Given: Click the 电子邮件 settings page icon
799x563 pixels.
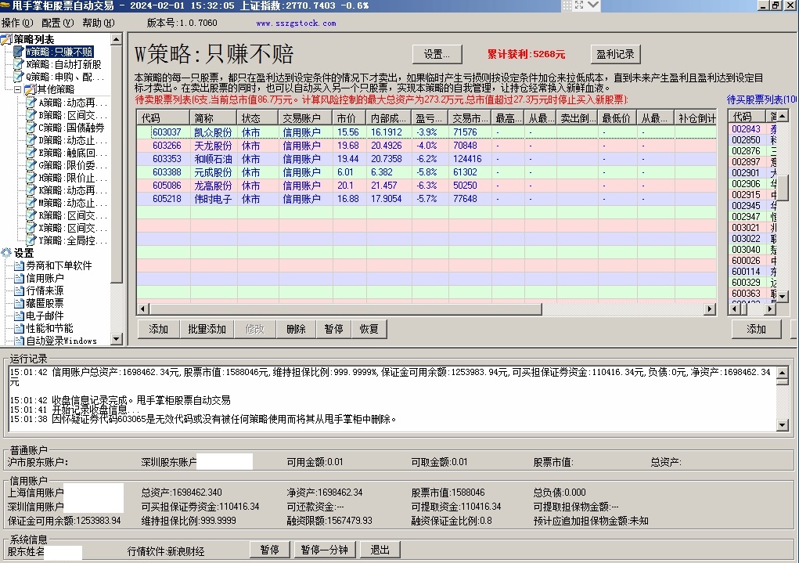Looking at the screenshot, I should pyautogui.click(x=19, y=316).
